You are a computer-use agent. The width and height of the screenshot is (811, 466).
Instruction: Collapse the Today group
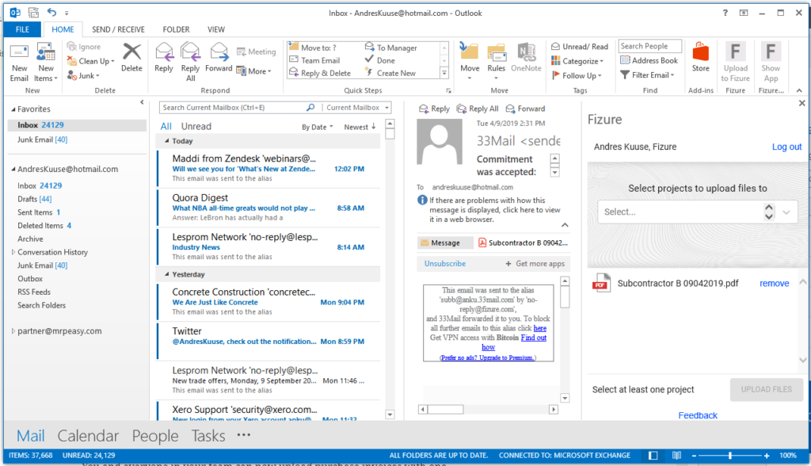167,141
